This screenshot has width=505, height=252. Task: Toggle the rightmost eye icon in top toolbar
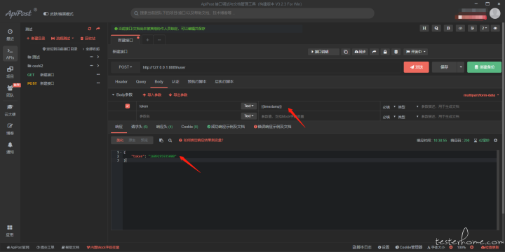[495, 28]
